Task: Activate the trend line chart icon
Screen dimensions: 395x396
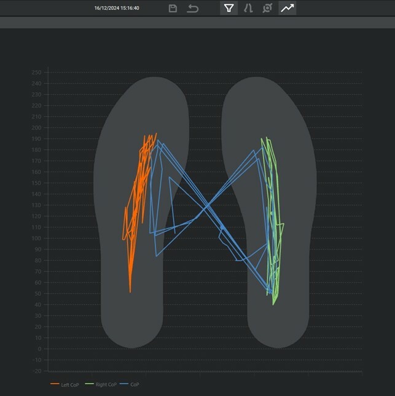Action: tap(287, 8)
